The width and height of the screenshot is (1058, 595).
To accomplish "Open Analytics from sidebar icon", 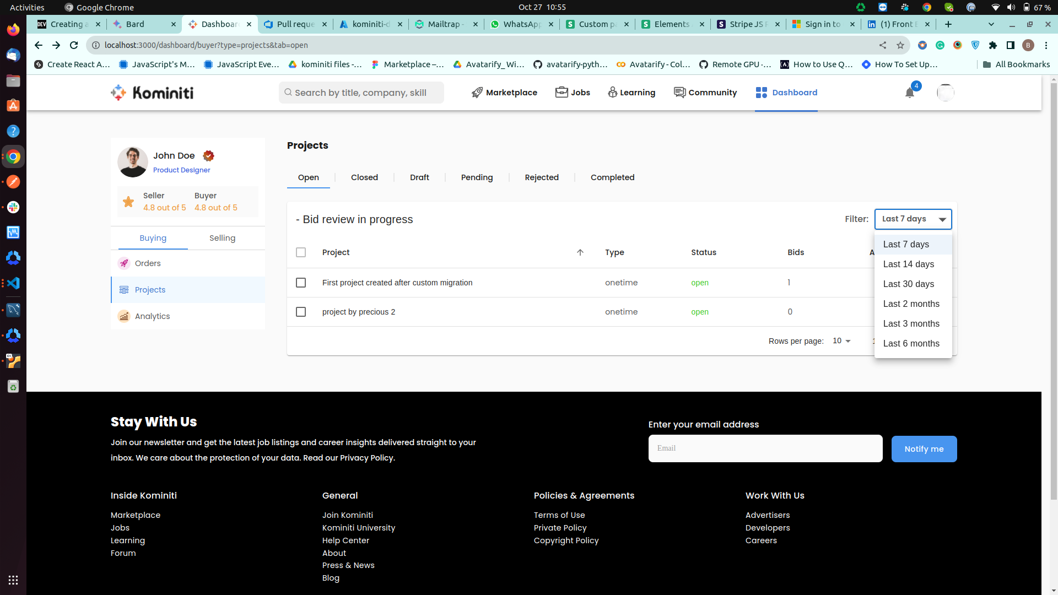I will pos(124,316).
